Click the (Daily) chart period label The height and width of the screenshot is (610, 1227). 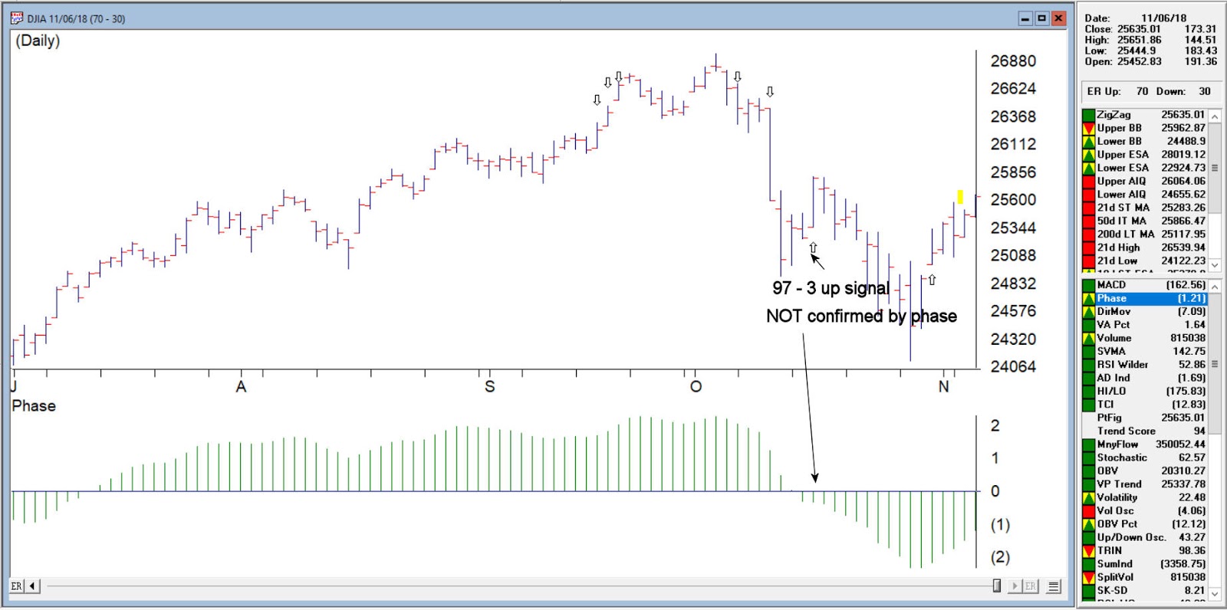[38, 41]
